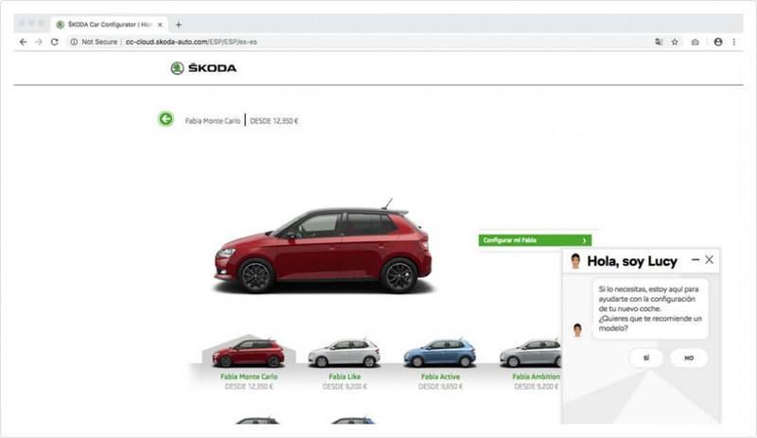
Task: Open a new browser tab
Action: point(178,25)
